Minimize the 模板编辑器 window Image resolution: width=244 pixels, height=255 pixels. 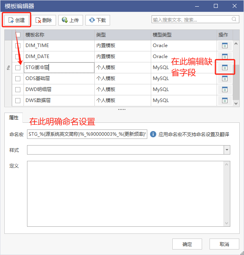pyautogui.click(x=197, y=6)
